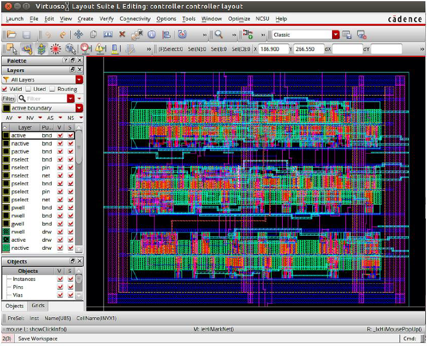The height and width of the screenshot is (346, 427).
Task: Float the Objects panel using undock button
Action: [x=73, y=261]
